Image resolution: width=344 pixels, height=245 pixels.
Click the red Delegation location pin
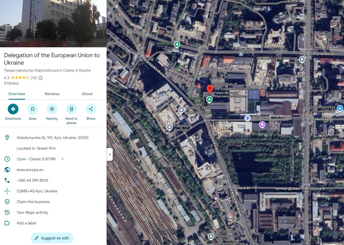point(210,89)
